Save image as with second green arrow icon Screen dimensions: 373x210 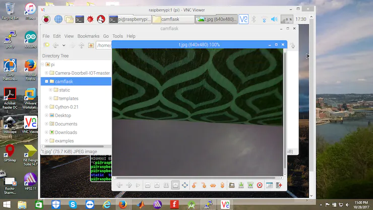click(250, 185)
